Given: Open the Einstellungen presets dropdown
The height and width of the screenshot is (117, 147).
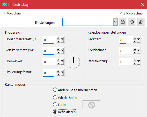Looking at the screenshot, I should coord(115,22).
